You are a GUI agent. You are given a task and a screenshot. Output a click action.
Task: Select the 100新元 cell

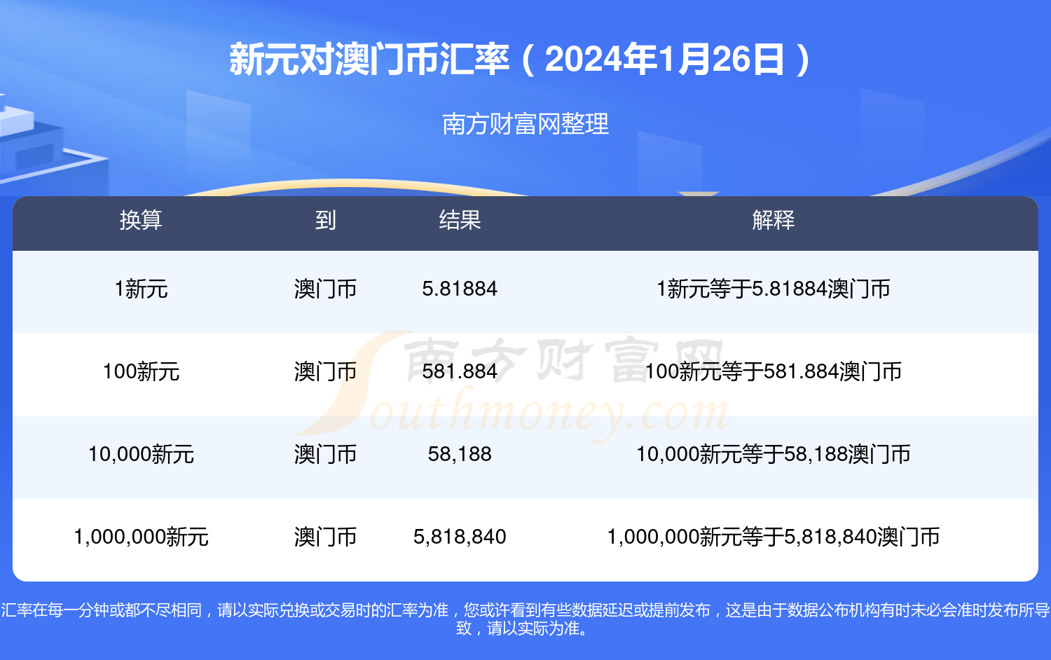141,371
